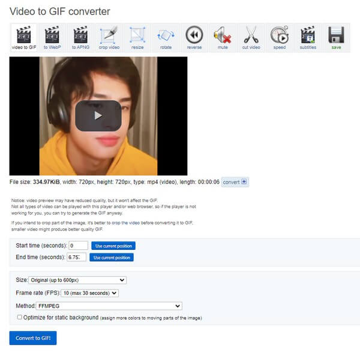
Task: Follow the 'crop the video' link in the notice
Action: tap(125, 223)
